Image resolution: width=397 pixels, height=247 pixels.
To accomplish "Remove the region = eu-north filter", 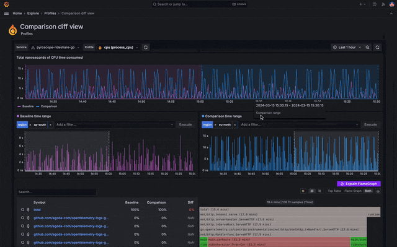I will click(x=235, y=125).
